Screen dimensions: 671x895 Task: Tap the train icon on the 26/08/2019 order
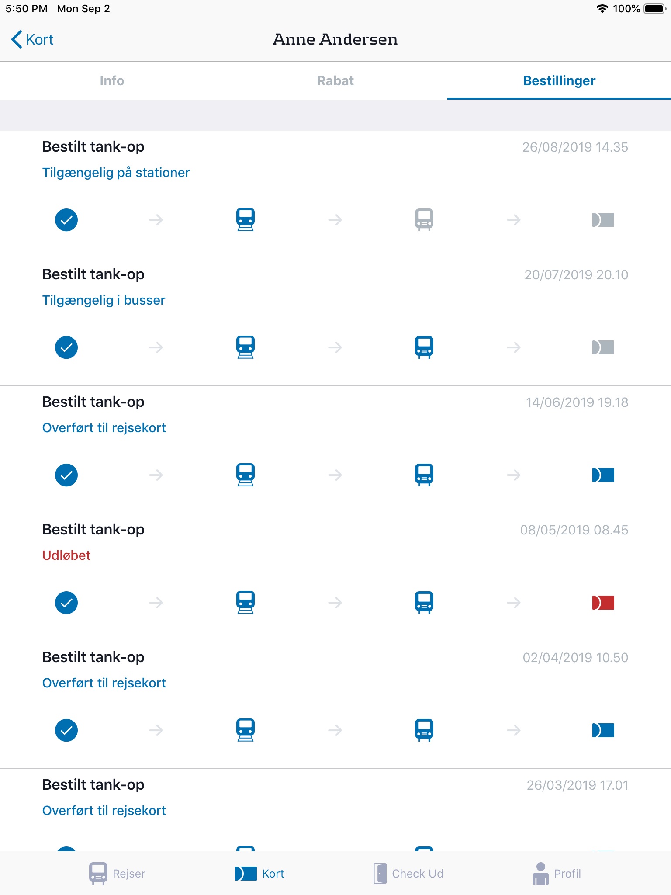pyautogui.click(x=245, y=219)
